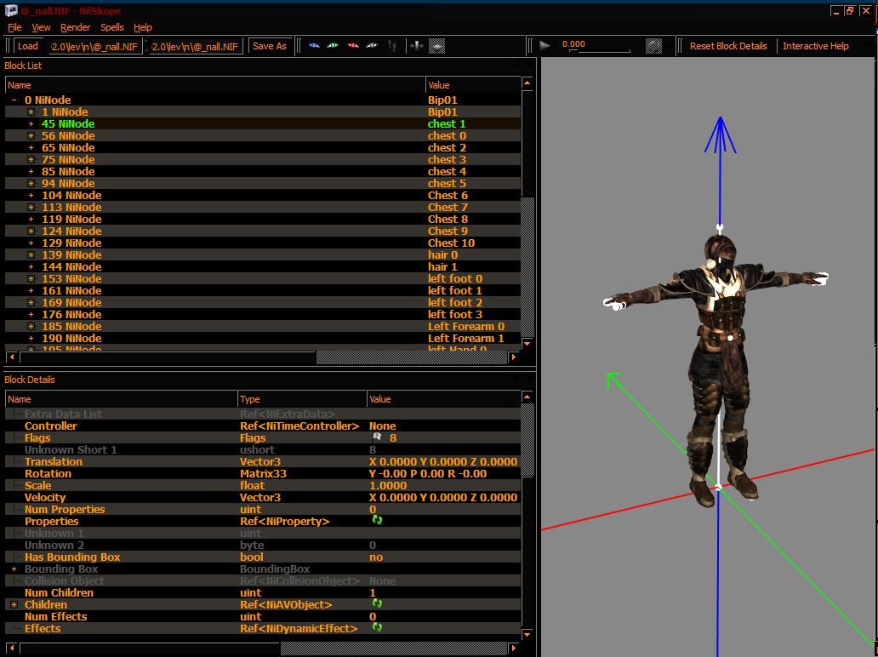Screen dimensions: 878x657
Task: Click the flag icon in Flags value
Action: pyautogui.click(x=377, y=437)
